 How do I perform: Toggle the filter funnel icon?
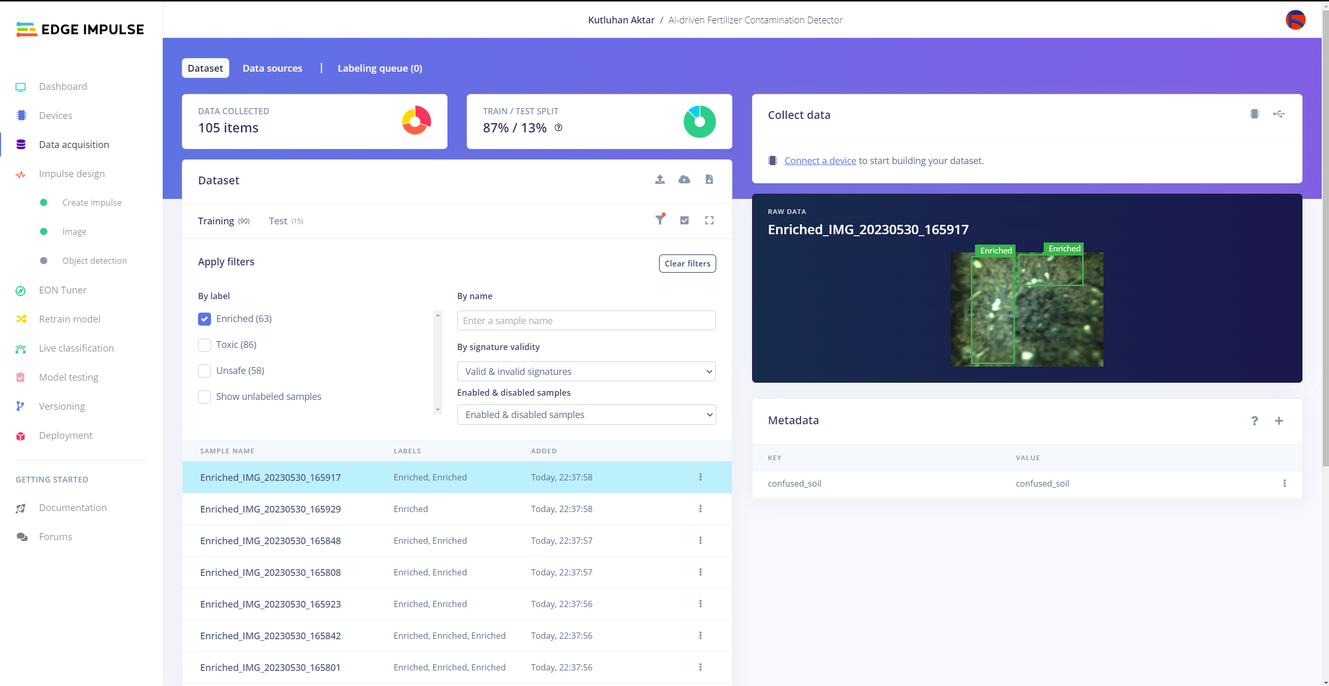click(x=660, y=220)
